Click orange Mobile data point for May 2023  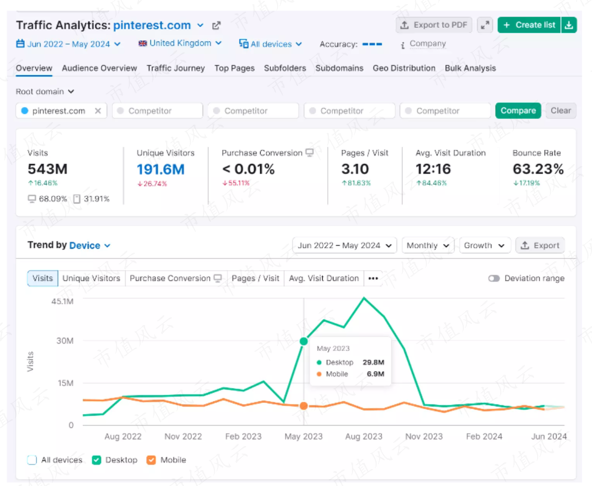304,406
